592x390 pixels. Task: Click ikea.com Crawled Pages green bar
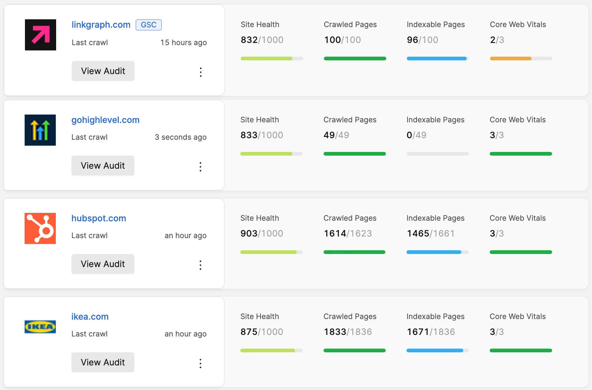click(x=355, y=350)
